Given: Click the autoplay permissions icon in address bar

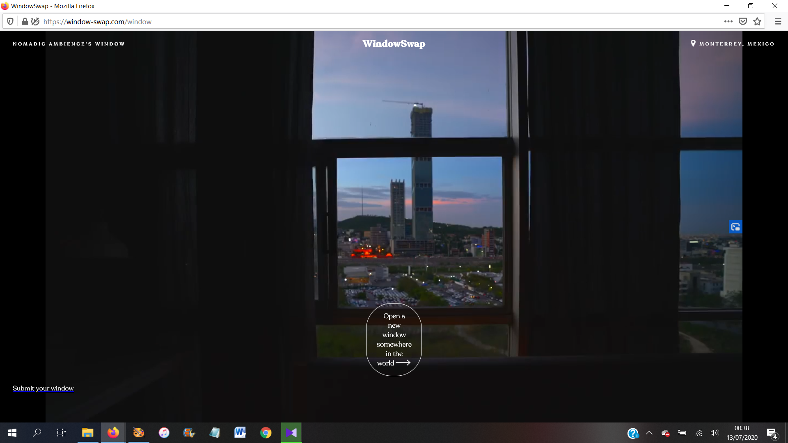Looking at the screenshot, I should pyautogui.click(x=36, y=22).
